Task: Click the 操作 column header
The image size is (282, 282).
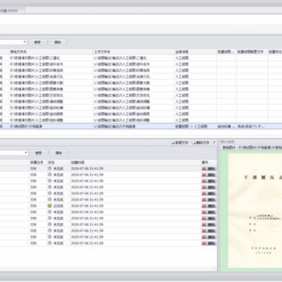Action: click(208, 162)
